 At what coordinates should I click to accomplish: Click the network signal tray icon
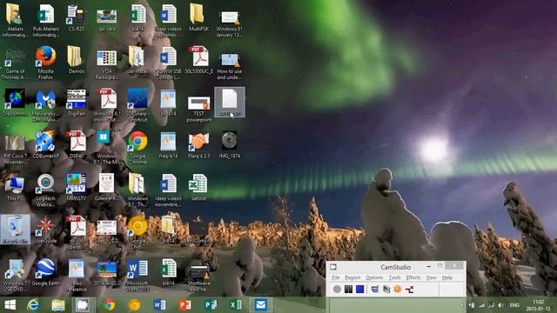click(x=481, y=305)
